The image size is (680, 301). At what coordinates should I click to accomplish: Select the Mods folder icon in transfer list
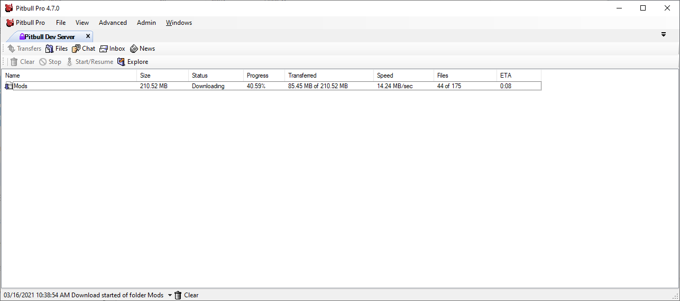click(8, 86)
